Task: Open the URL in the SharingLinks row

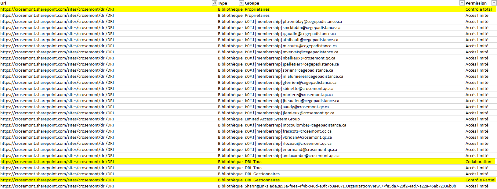Action: tap(57, 186)
